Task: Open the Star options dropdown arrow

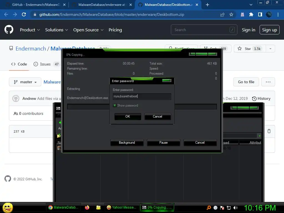Action: [x=270, y=49]
